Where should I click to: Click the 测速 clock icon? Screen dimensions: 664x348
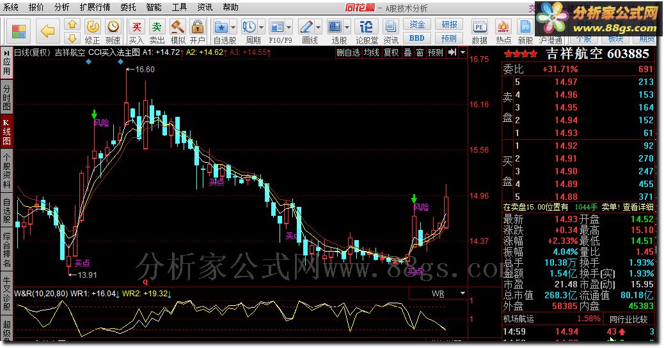(113, 27)
